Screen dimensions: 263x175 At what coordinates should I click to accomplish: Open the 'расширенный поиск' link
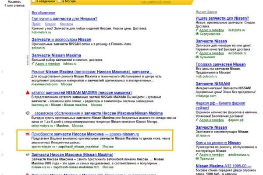click(156, 2)
